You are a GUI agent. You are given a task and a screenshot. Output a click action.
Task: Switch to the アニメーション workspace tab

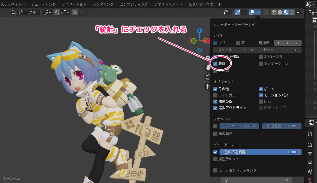[x=74, y=4]
